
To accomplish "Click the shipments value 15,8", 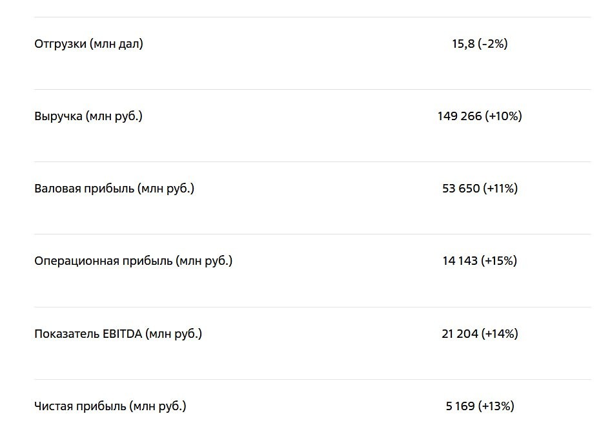I will point(463,44).
